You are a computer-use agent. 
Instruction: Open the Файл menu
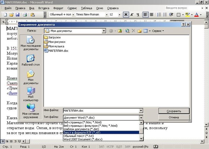coord(8,8)
